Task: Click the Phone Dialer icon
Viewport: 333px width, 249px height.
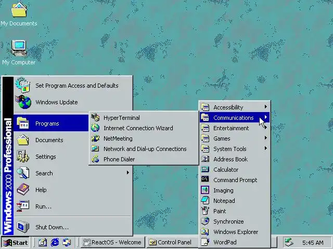Action: coord(95,159)
